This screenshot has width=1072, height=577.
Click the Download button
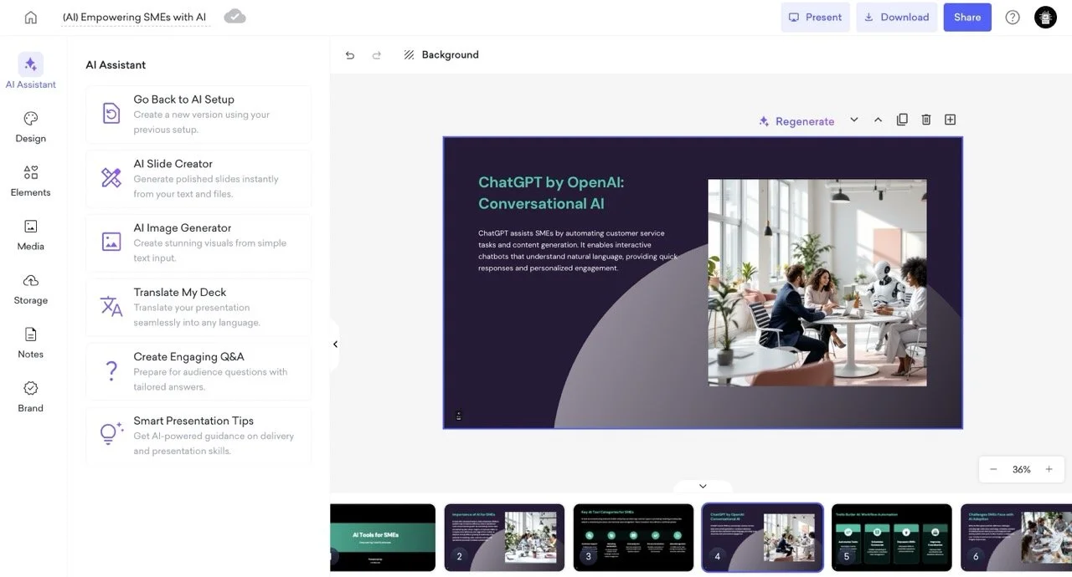tap(896, 17)
